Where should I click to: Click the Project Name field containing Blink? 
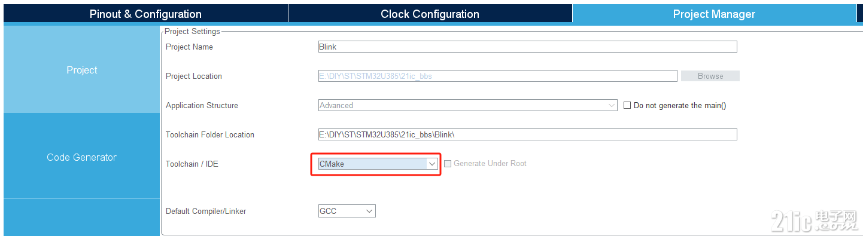527,47
